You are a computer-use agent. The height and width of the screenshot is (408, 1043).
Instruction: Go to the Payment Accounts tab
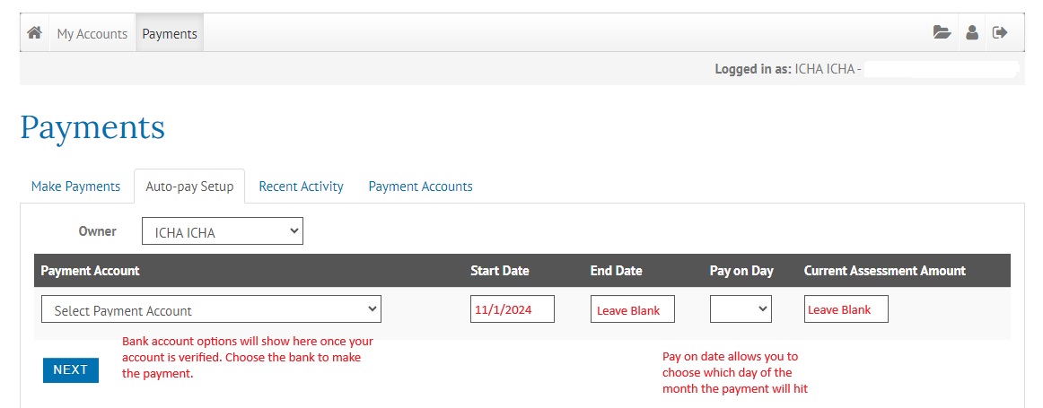(420, 187)
